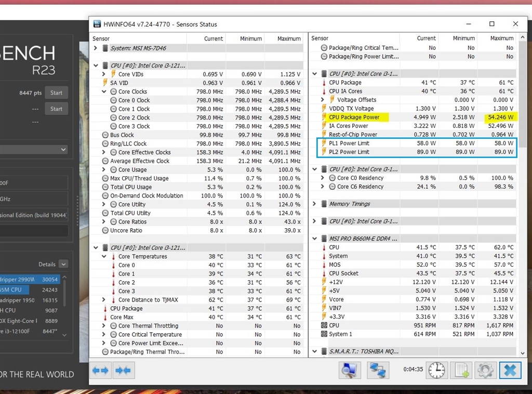Click the HWiNFO64 title bar app icon
The width and height of the screenshot is (532, 394).
pyautogui.click(x=97, y=24)
